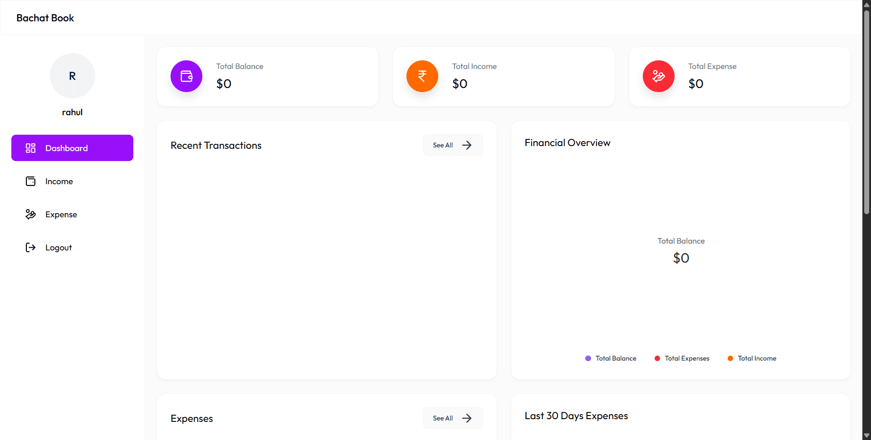871x440 pixels.
Task: Click arrow icon in Expenses See All
Action: click(x=467, y=418)
